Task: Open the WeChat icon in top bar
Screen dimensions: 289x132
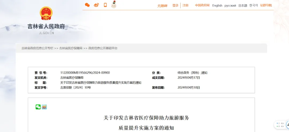Action: pos(87,5)
